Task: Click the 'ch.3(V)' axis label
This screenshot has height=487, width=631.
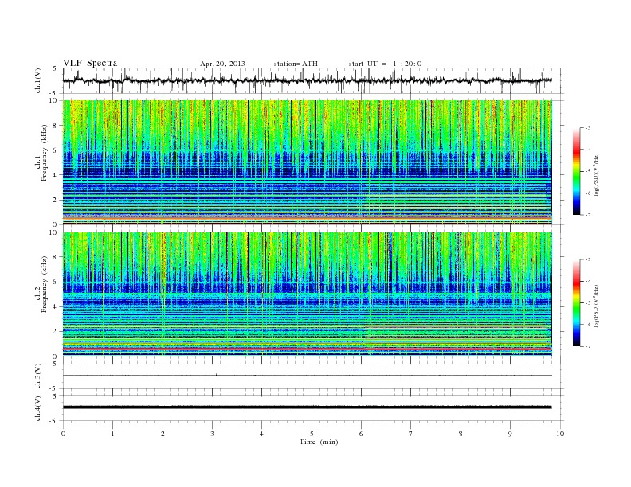Action: pyautogui.click(x=38, y=376)
